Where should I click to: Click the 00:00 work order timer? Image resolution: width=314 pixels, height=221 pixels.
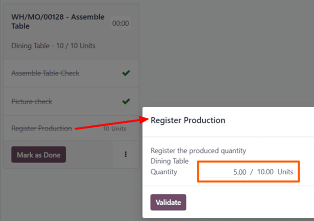(x=120, y=23)
